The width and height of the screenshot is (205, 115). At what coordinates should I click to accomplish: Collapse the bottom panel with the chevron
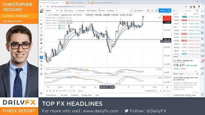click(165, 95)
